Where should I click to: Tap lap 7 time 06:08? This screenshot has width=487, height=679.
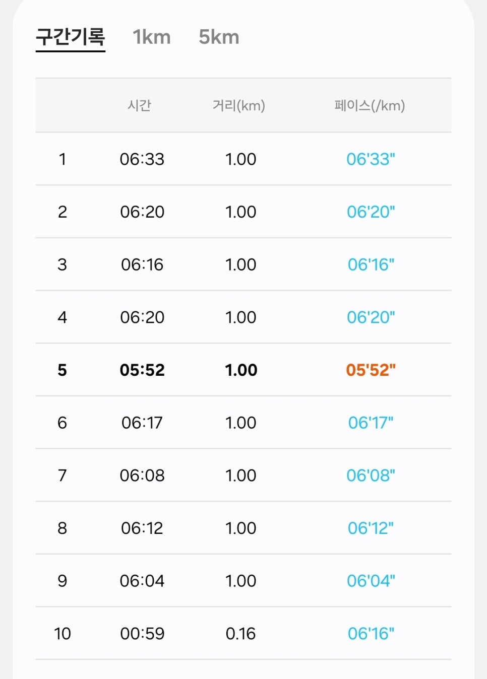(142, 476)
